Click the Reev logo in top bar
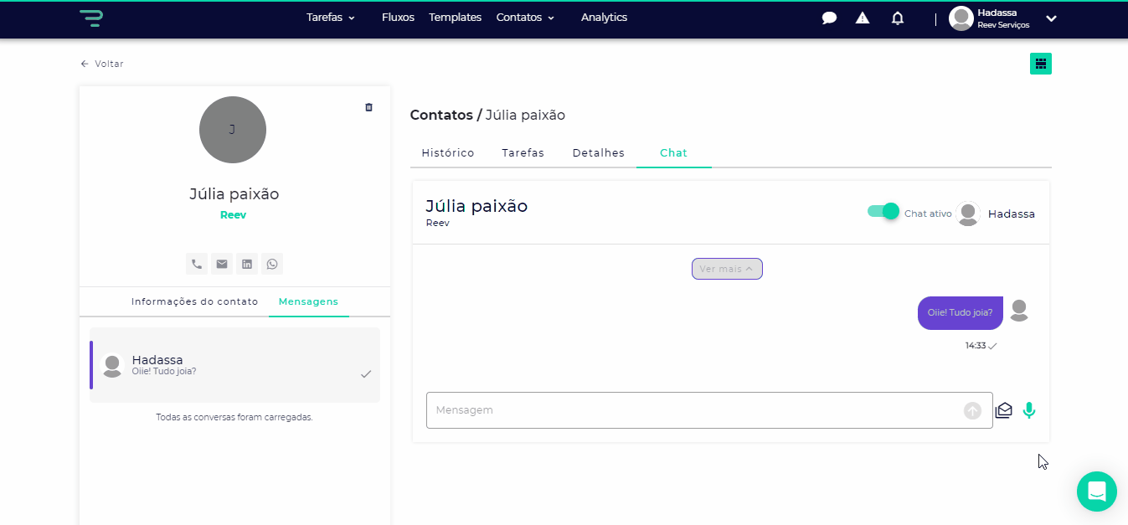This screenshot has height=525, width=1128. (x=91, y=18)
